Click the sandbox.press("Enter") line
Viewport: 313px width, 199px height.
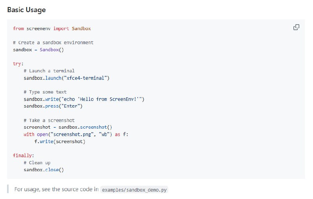pyautogui.click(x=53, y=106)
